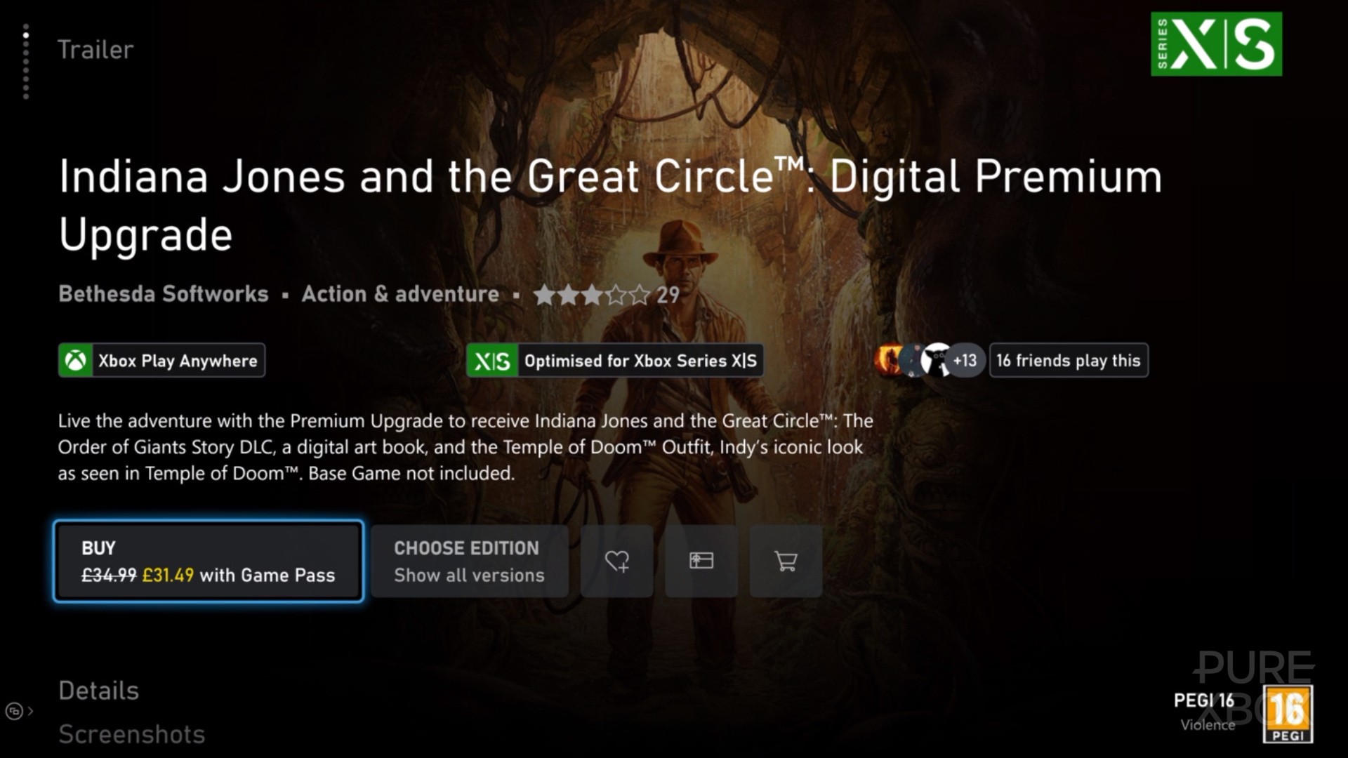The width and height of the screenshot is (1348, 758).
Task: Jump to the Screenshots section
Action: [x=132, y=734]
